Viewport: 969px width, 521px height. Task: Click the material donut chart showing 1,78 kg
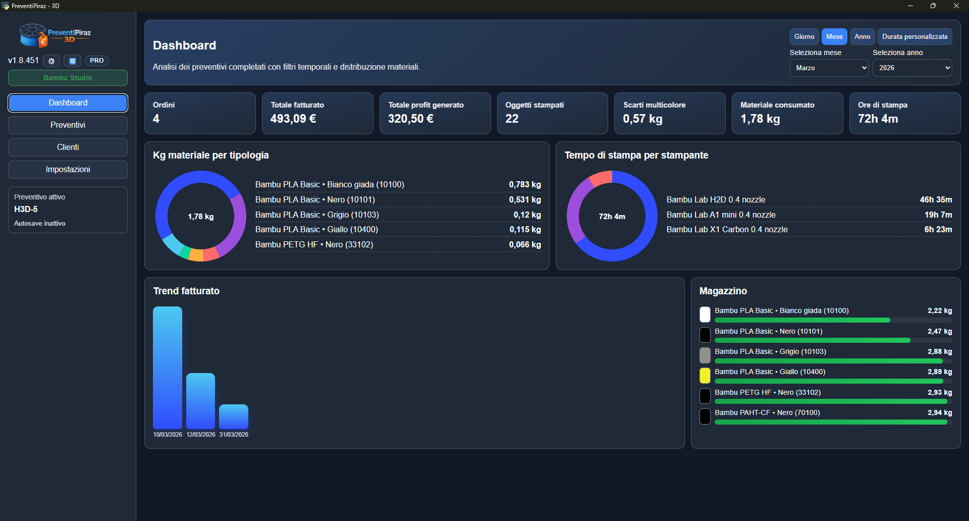(x=201, y=216)
